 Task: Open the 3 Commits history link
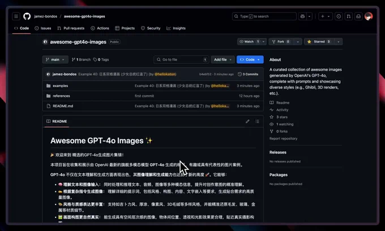pyautogui.click(x=248, y=74)
